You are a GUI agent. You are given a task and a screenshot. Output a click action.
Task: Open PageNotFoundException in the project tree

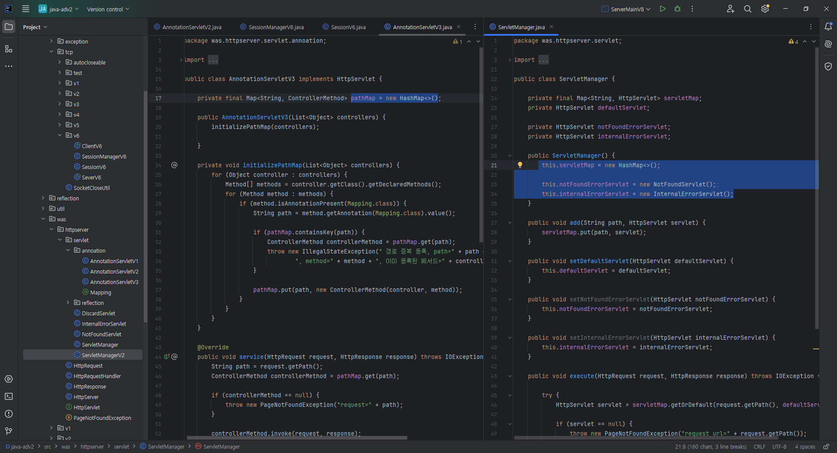click(98, 418)
